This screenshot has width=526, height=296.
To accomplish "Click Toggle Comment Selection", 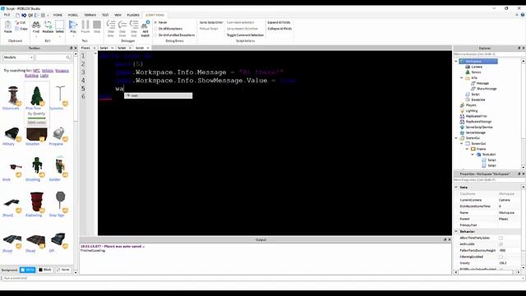I will click(245, 35).
